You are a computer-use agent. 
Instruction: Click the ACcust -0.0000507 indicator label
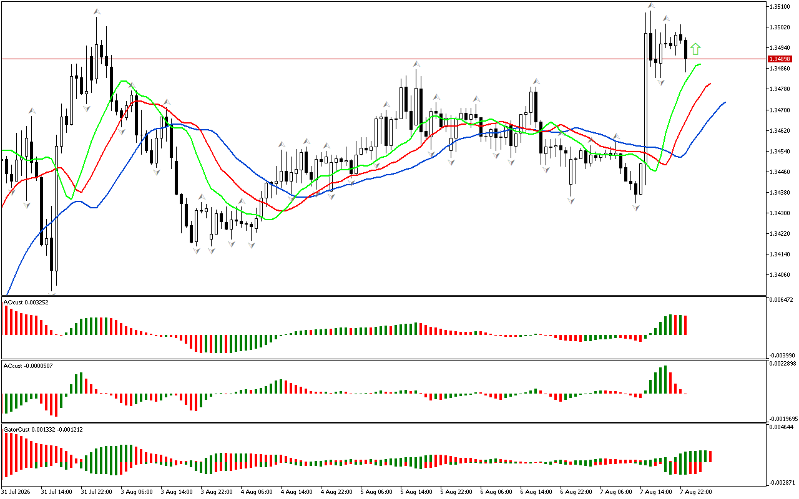(x=28, y=366)
